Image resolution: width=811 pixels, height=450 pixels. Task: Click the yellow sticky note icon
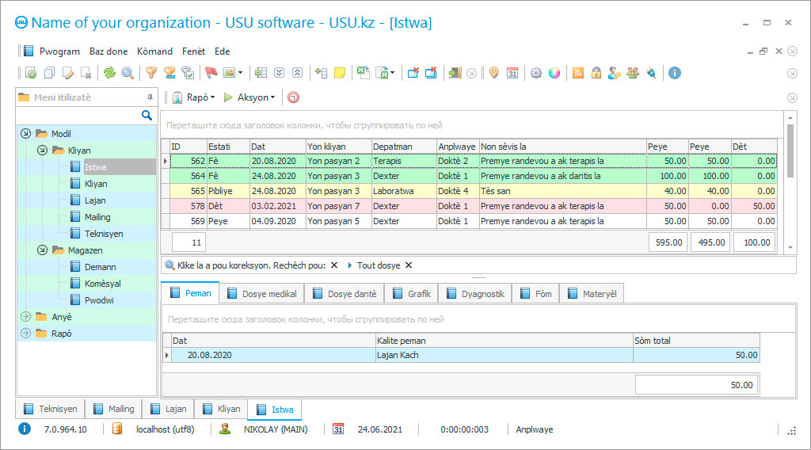pyautogui.click(x=340, y=73)
